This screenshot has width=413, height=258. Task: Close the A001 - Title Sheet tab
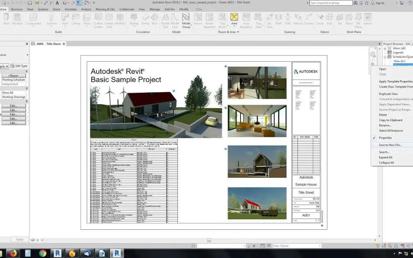click(x=64, y=44)
